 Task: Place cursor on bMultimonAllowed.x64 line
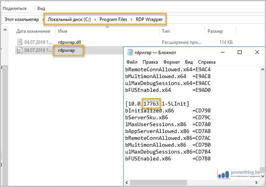(x=168, y=76)
